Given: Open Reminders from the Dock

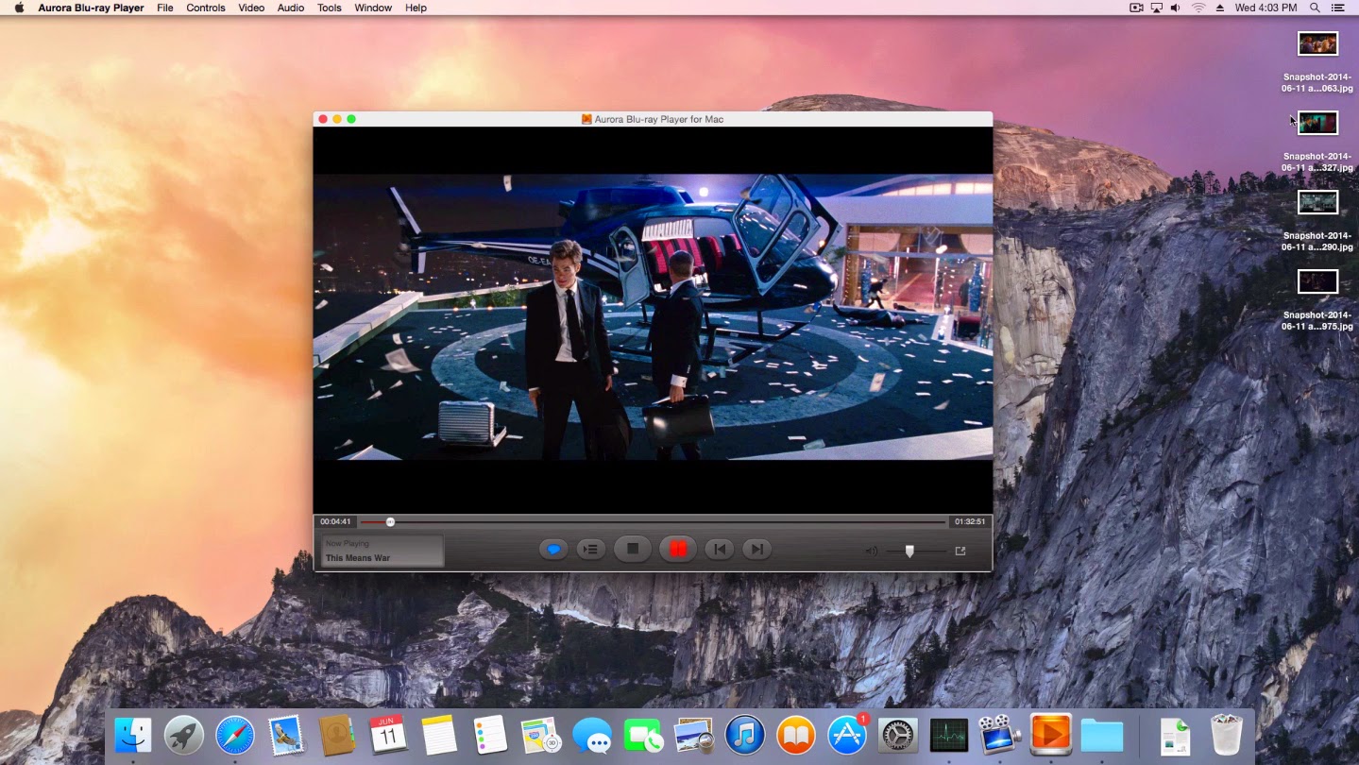Looking at the screenshot, I should (x=490, y=735).
